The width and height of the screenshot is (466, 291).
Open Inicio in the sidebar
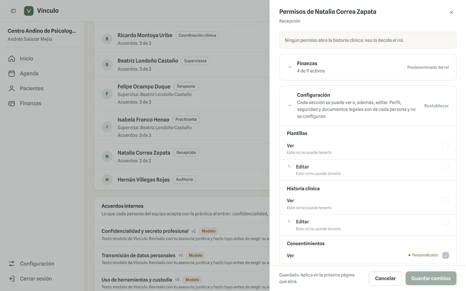coord(42,58)
